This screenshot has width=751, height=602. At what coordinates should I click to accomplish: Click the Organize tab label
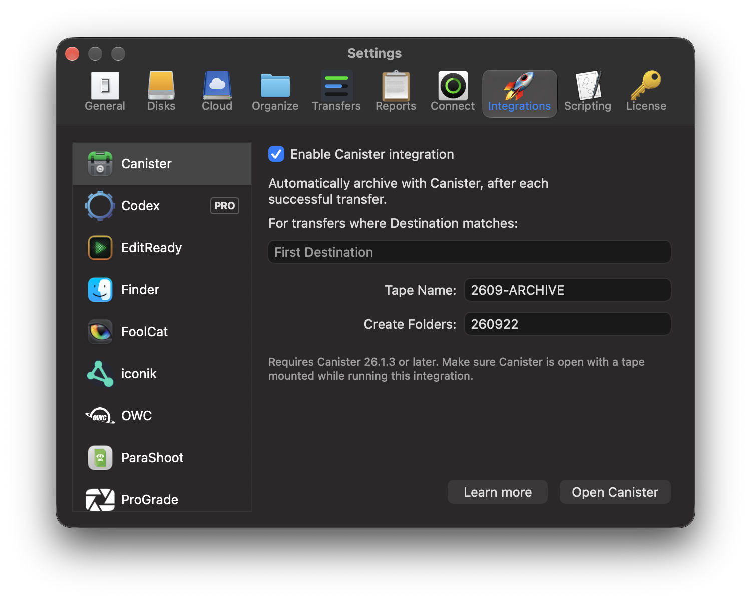click(275, 106)
